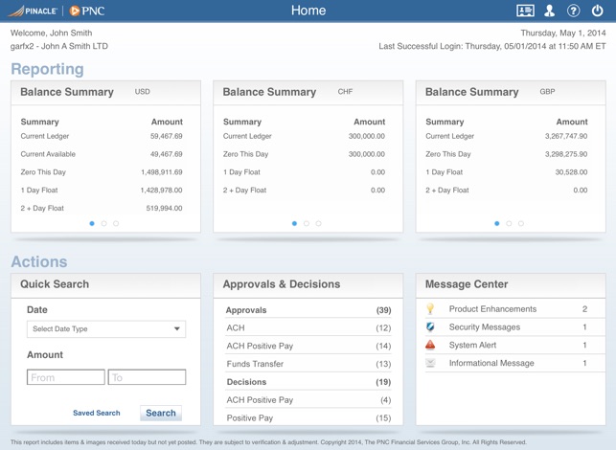Open help via question mark icon
The width and height of the screenshot is (616, 450).
(x=573, y=11)
